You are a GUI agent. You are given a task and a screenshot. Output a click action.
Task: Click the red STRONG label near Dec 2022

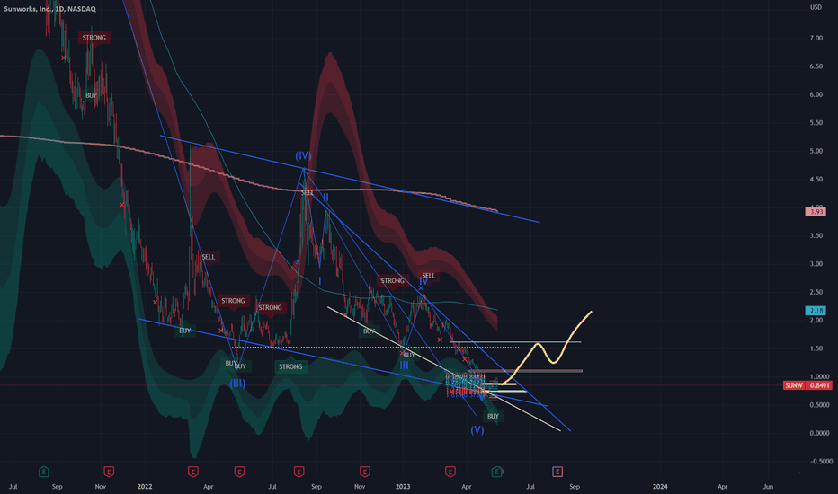(x=392, y=281)
